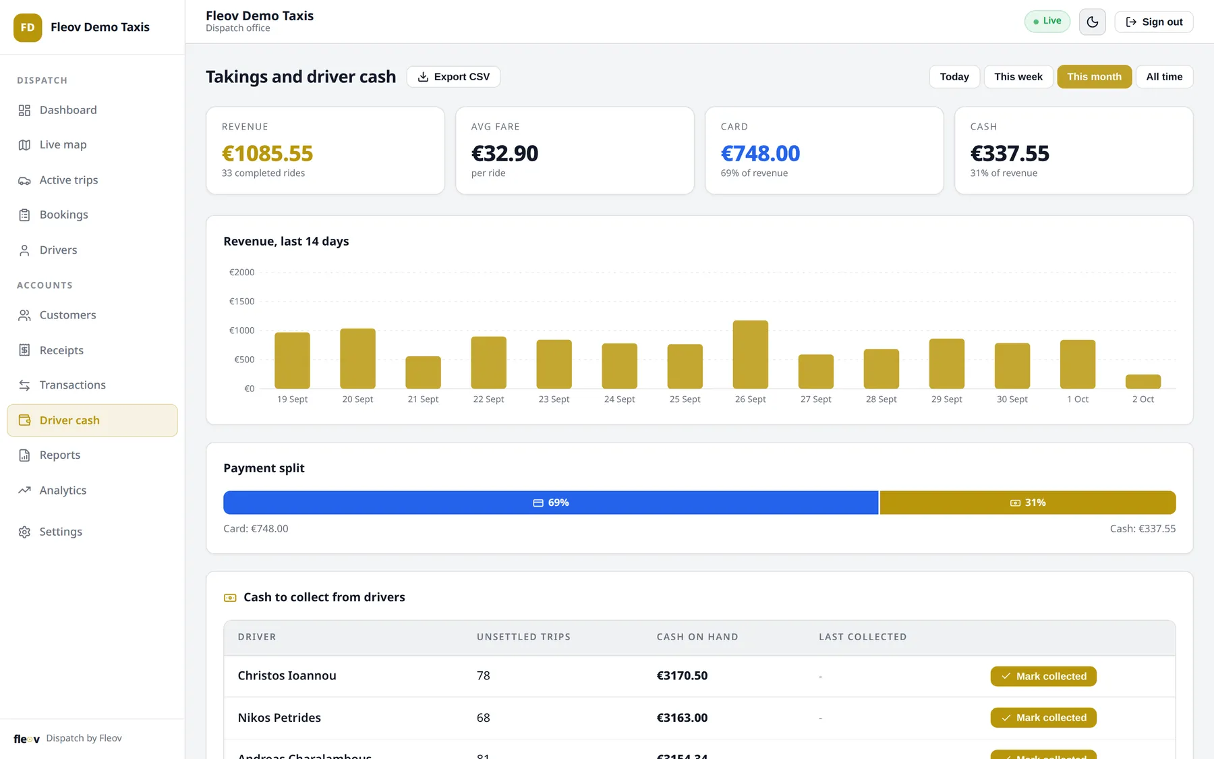Click the Driver cash wallet icon
1214x759 pixels.
[24, 420]
